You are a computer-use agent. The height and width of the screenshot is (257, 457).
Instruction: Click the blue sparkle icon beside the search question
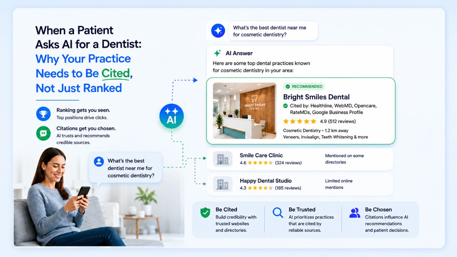pyautogui.click(x=218, y=31)
